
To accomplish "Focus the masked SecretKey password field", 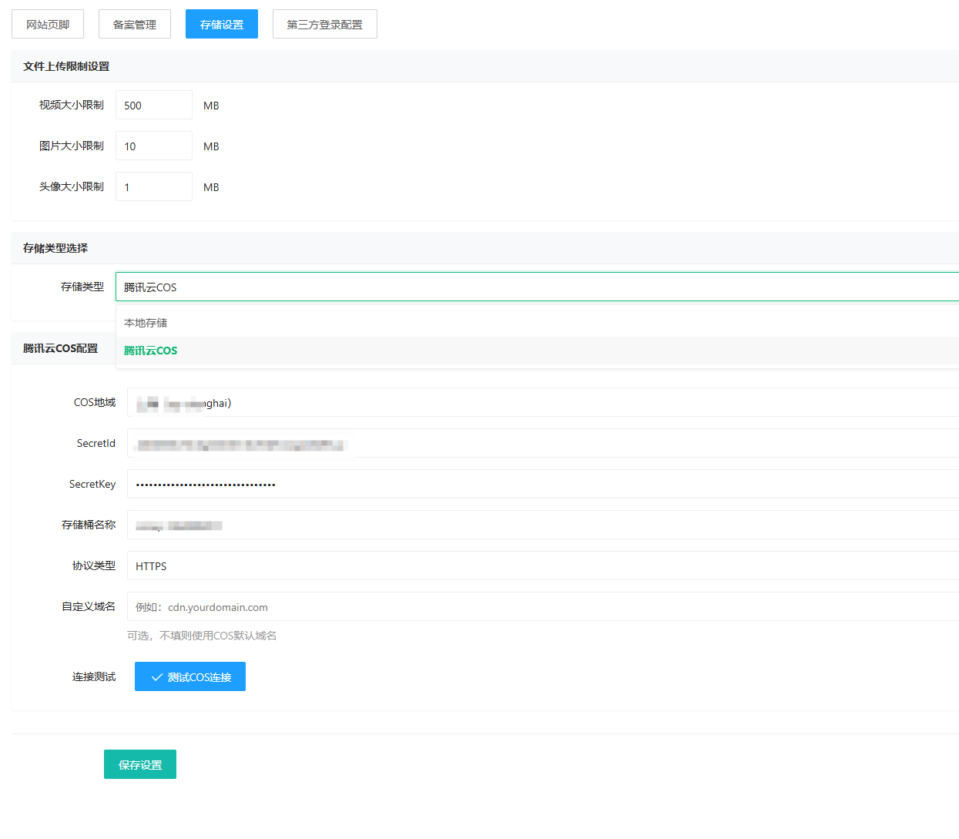I will [x=542, y=485].
